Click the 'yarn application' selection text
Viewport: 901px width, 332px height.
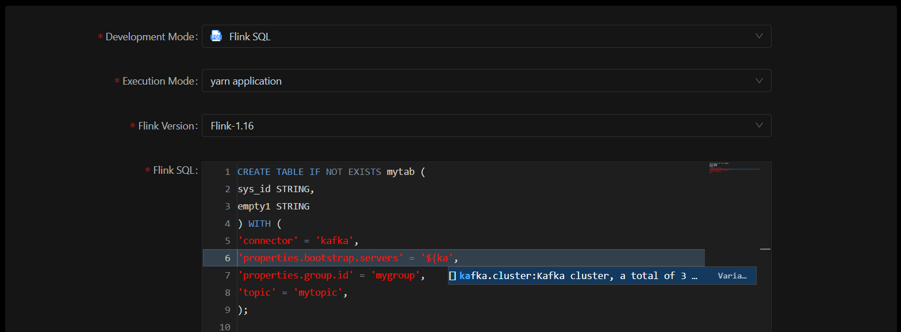246,81
